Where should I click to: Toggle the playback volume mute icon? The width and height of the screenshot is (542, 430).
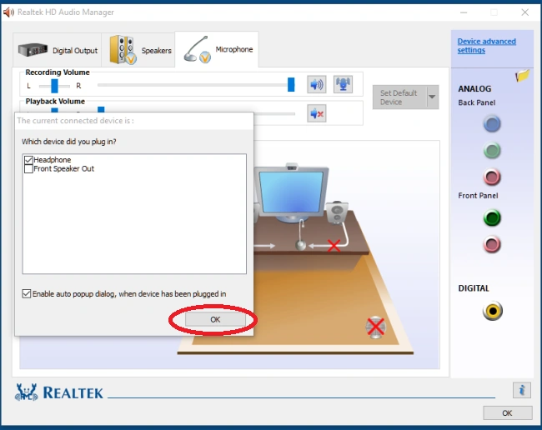coord(316,113)
